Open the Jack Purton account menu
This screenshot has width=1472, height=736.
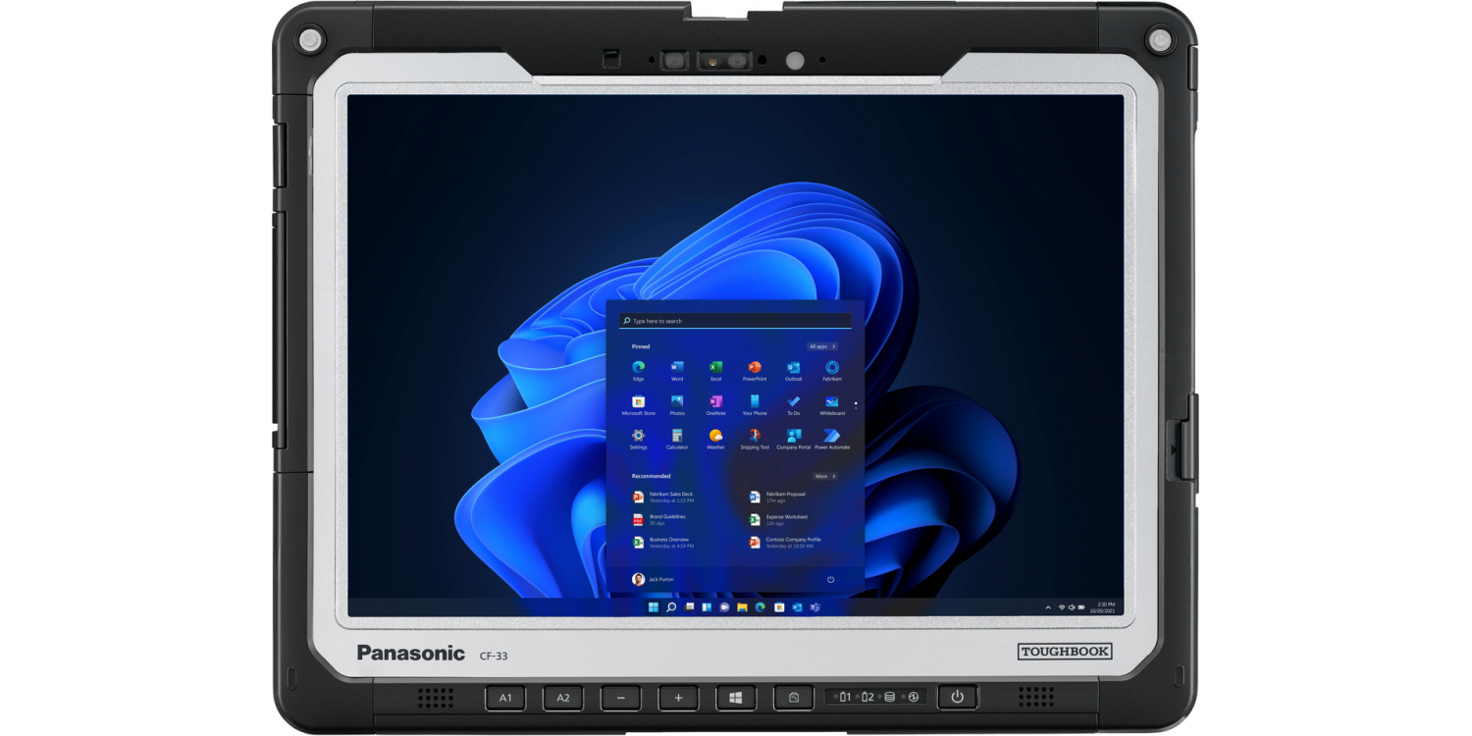pyautogui.click(x=653, y=579)
